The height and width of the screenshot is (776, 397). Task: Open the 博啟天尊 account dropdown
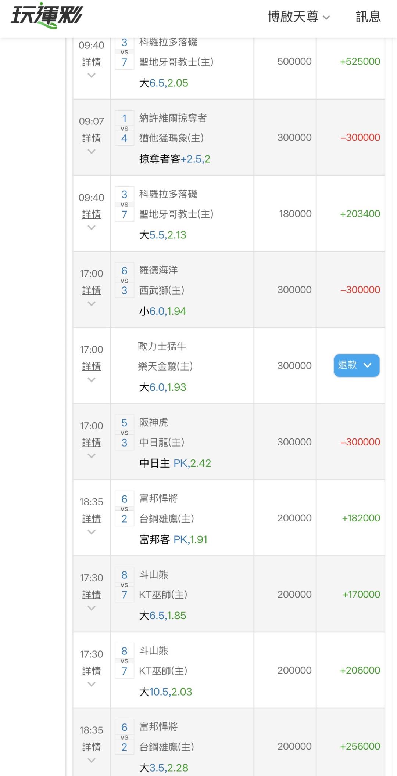[298, 17]
